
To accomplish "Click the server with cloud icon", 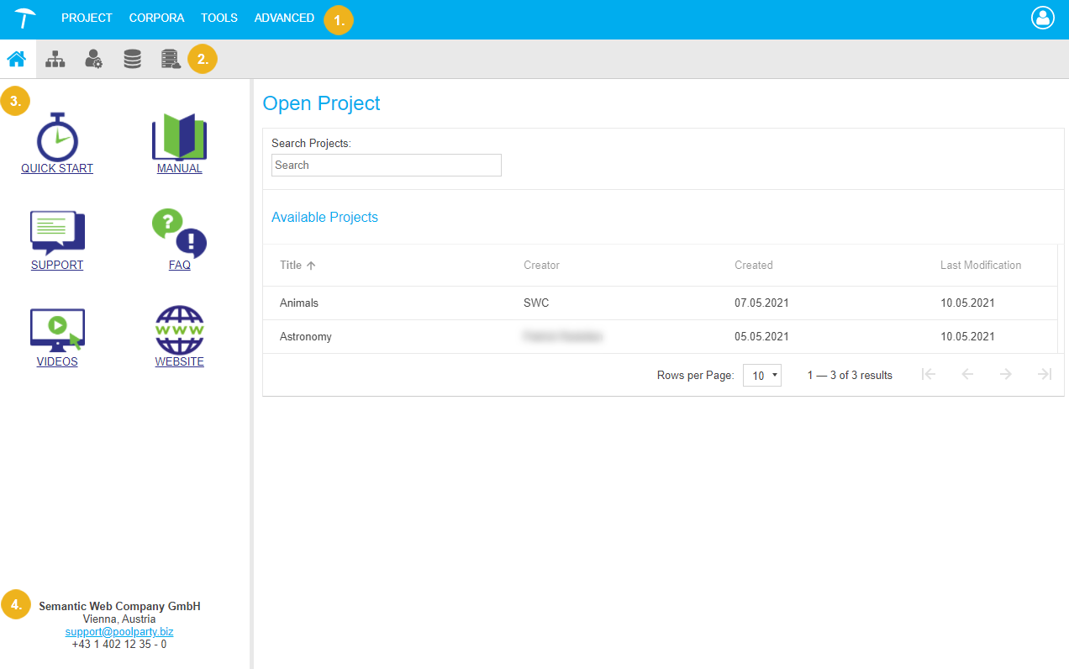I will 171,60.
